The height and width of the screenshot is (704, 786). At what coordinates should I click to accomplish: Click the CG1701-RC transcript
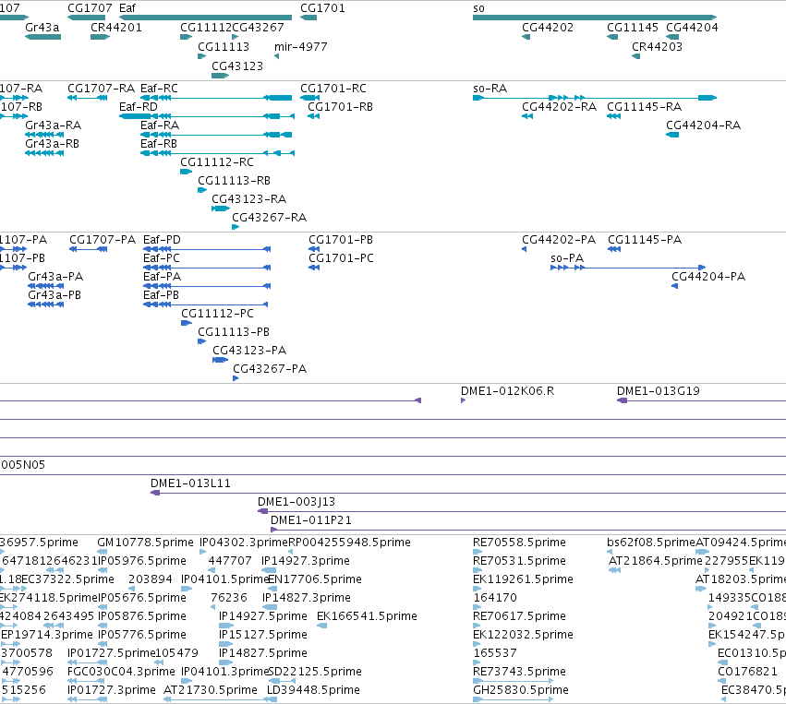pyautogui.click(x=309, y=98)
